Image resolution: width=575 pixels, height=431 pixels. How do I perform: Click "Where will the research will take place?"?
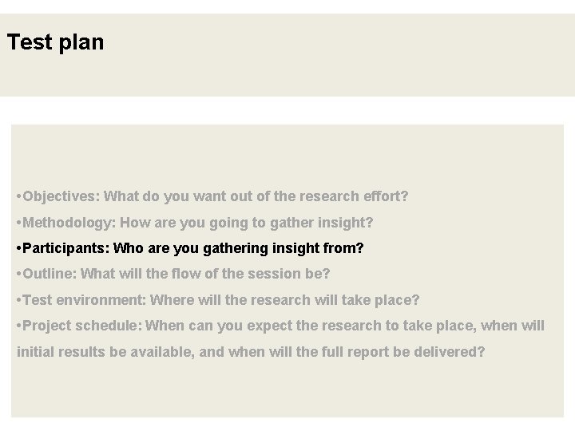pyautogui.click(x=284, y=300)
